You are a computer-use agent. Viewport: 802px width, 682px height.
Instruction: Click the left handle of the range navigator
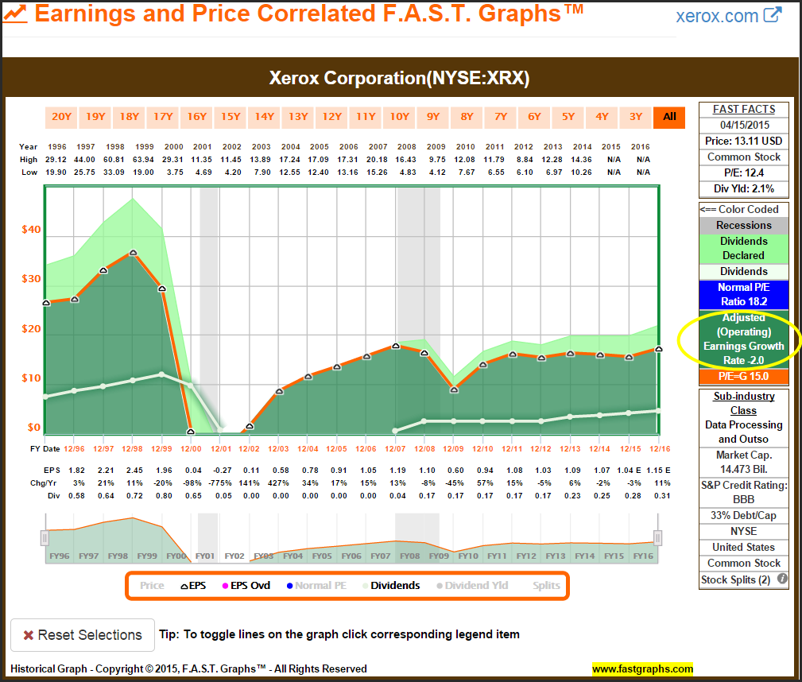tap(45, 538)
